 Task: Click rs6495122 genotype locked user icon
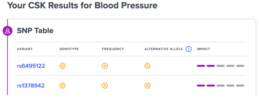(x=63, y=66)
